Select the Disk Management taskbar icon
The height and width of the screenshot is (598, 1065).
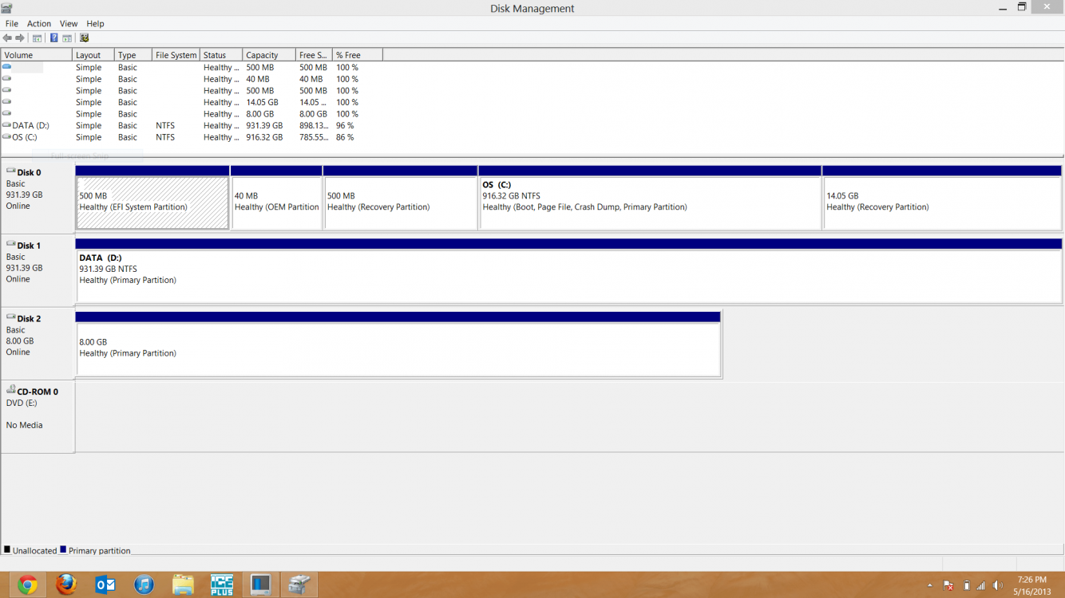click(x=299, y=584)
